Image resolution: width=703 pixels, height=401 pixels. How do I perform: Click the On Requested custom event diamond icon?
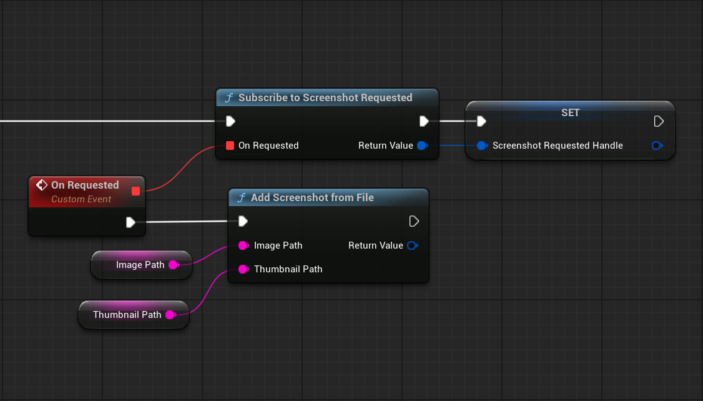42,185
